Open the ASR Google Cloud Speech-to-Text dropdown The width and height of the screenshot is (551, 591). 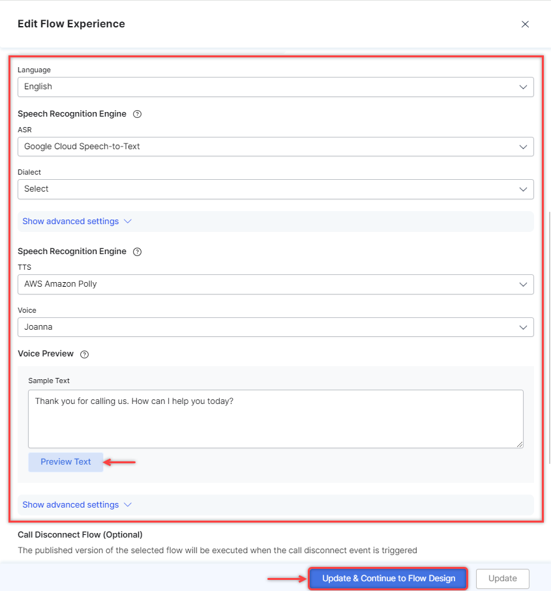pos(276,147)
